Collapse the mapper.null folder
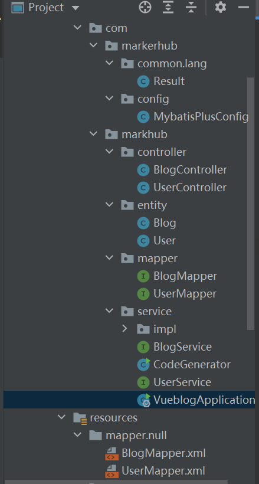 [x=77, y=435]
